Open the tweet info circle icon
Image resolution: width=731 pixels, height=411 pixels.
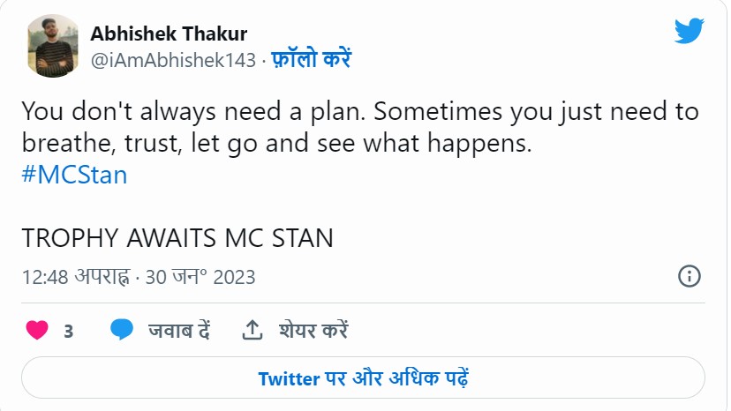pos(689,276)
